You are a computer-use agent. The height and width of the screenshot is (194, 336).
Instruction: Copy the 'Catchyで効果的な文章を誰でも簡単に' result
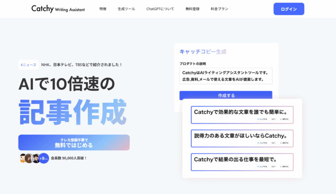[x=273, y=119]
